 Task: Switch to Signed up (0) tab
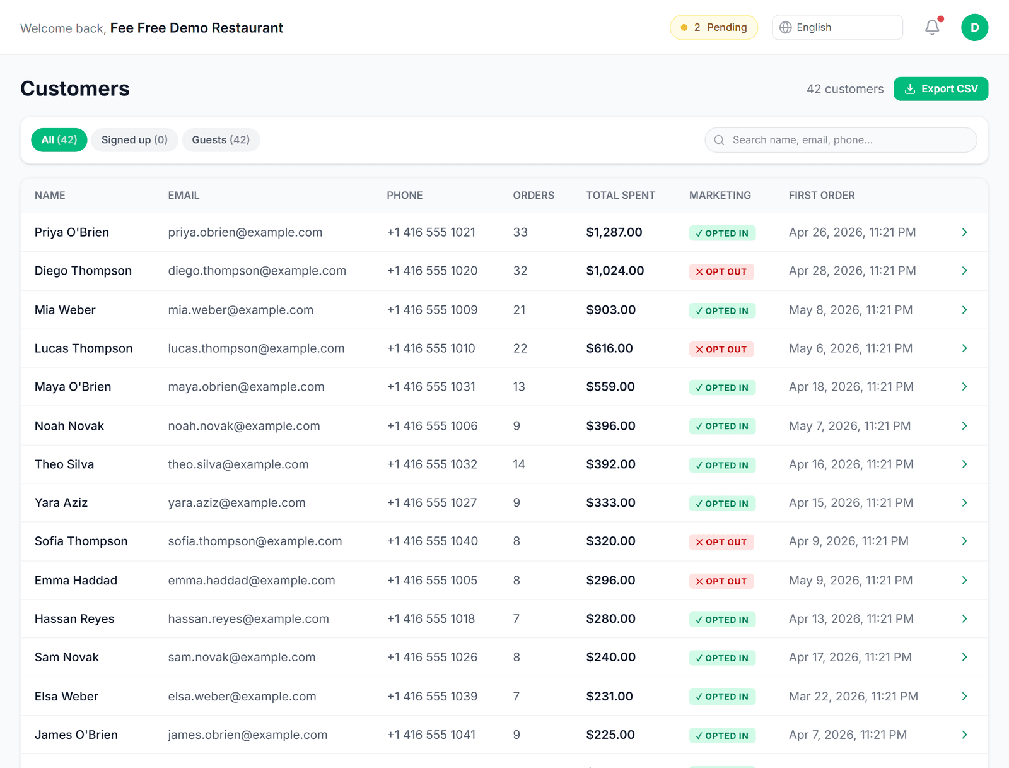coord(134,140)
